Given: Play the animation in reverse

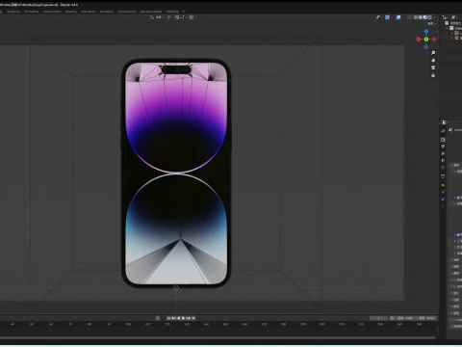Looking at the screenshot, I should pyautogui.click(x=179, y=318).
